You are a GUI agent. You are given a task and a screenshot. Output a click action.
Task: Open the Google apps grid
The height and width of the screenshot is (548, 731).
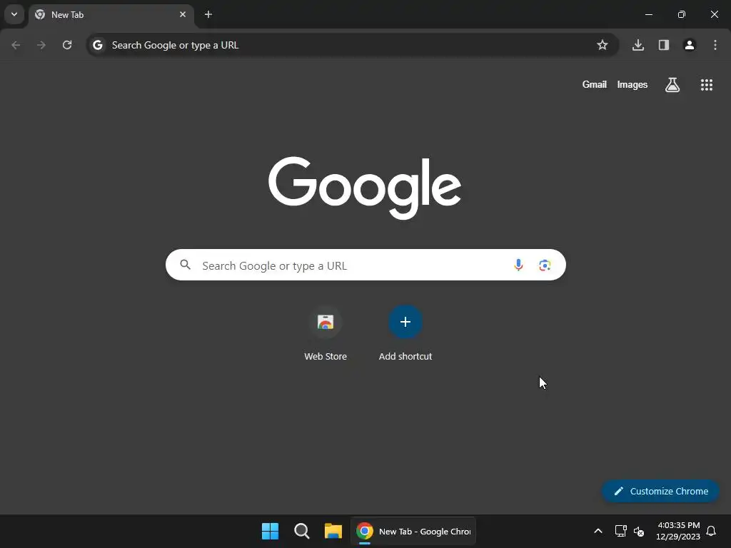pyautogui.click(x=707, y=85)
